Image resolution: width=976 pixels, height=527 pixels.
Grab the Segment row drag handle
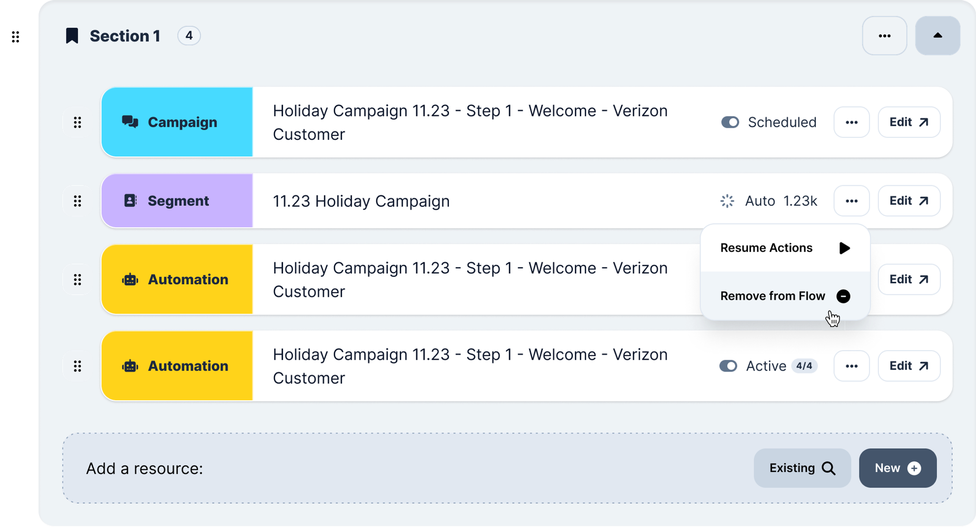[78, 201]
